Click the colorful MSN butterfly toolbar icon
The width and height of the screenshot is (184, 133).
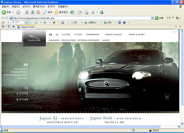click(54, 22)
